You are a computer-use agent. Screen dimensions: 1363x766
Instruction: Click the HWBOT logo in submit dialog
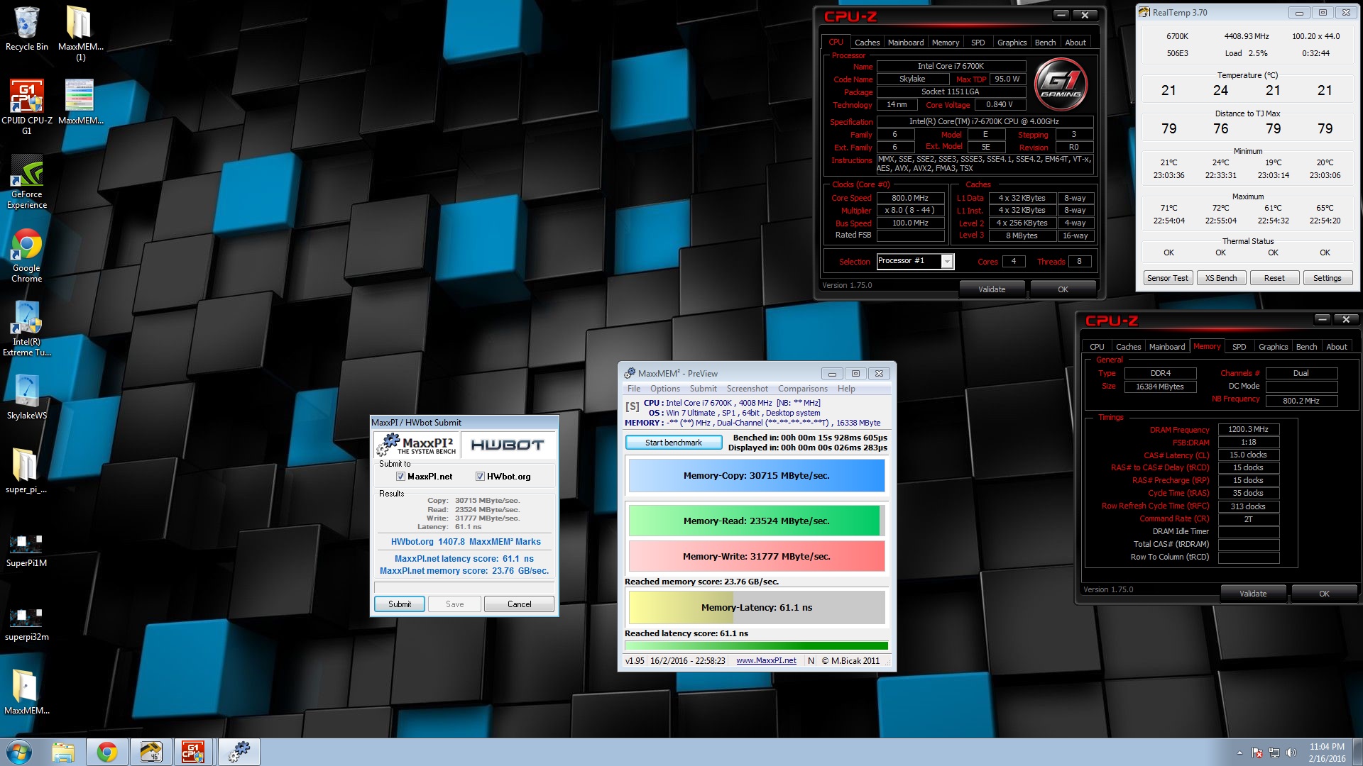508,445
